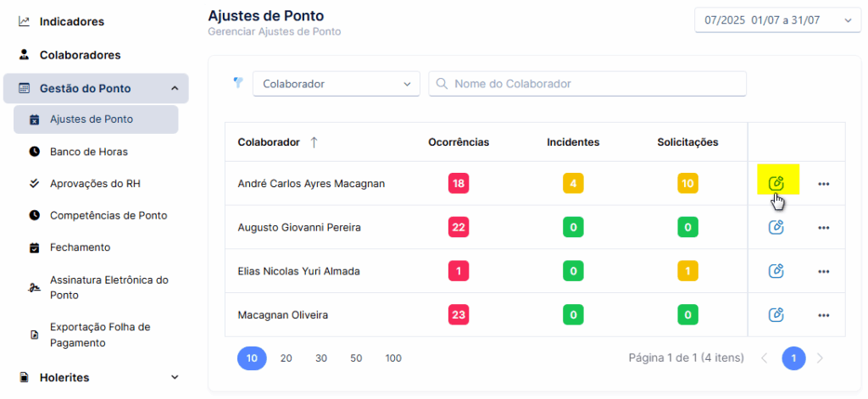This screenshot has height=399, width=868.
Task: Select 20 items per page
Action: (287, 358)
